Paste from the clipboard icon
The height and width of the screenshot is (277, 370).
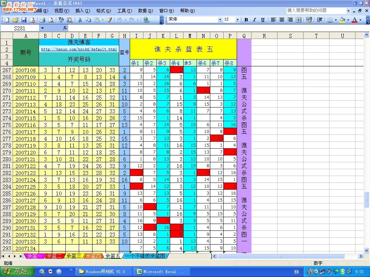[x=97, y=20]
